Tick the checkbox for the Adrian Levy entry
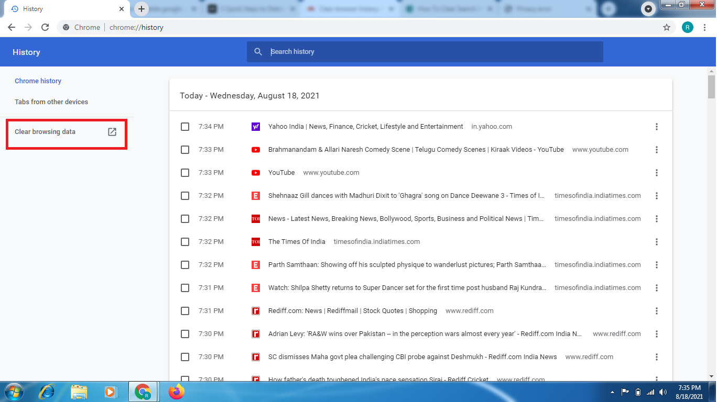 coord(185,334)
